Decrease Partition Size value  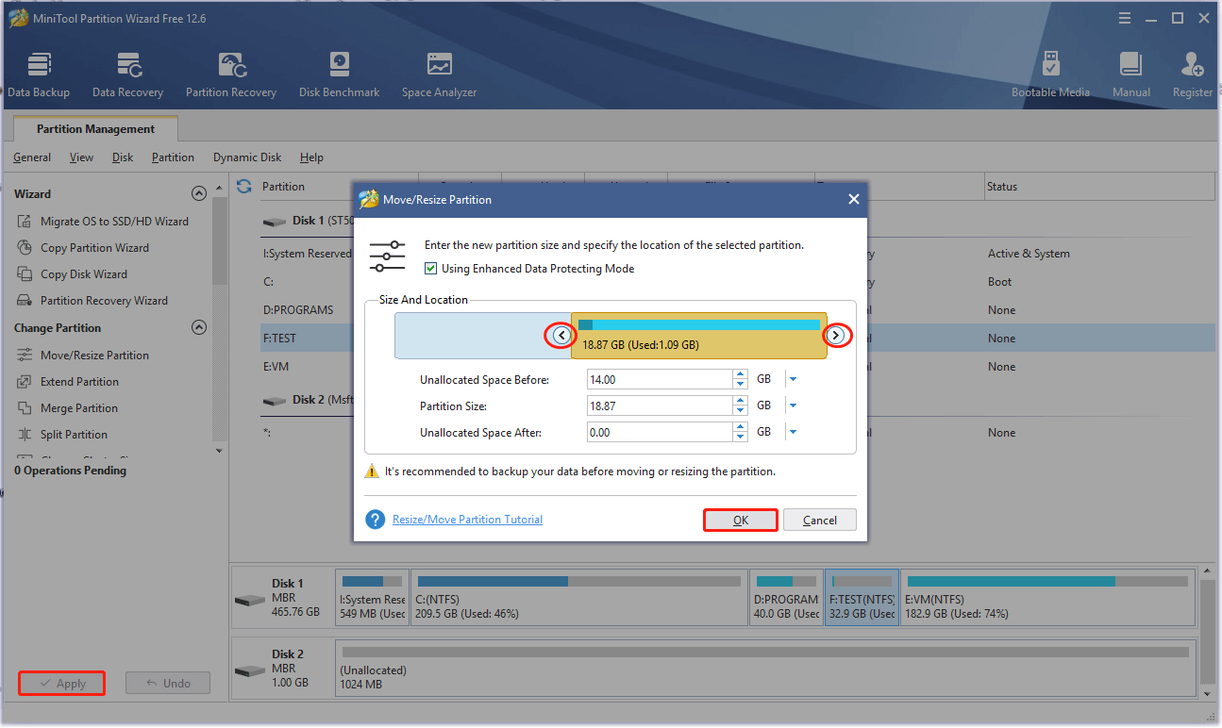click(x=740, y=410)
